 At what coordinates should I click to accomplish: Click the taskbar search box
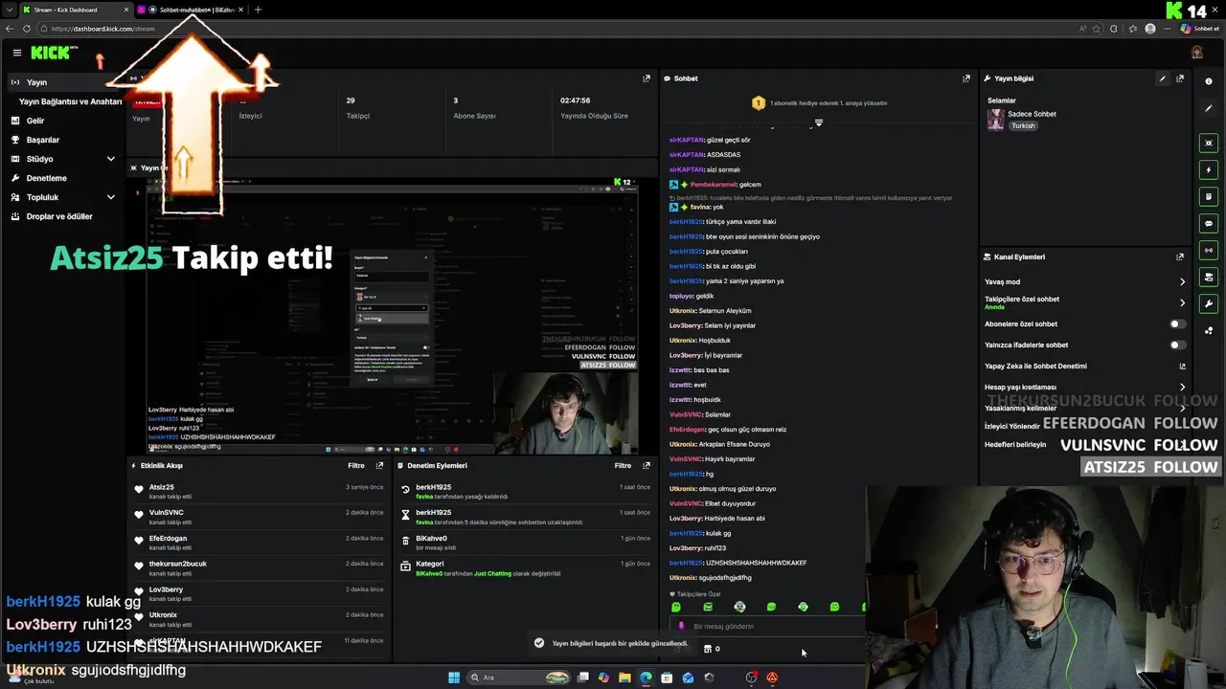(x=519, y=678)
